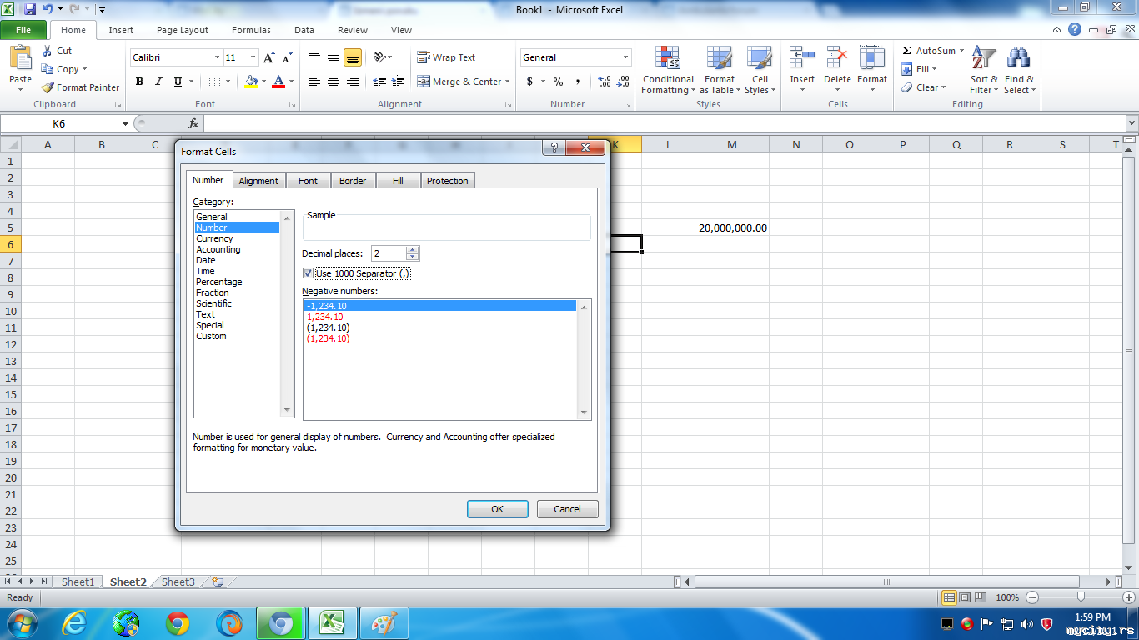
Task: Increase decimal places with the up spinner
Action: (x=413, y=250)
